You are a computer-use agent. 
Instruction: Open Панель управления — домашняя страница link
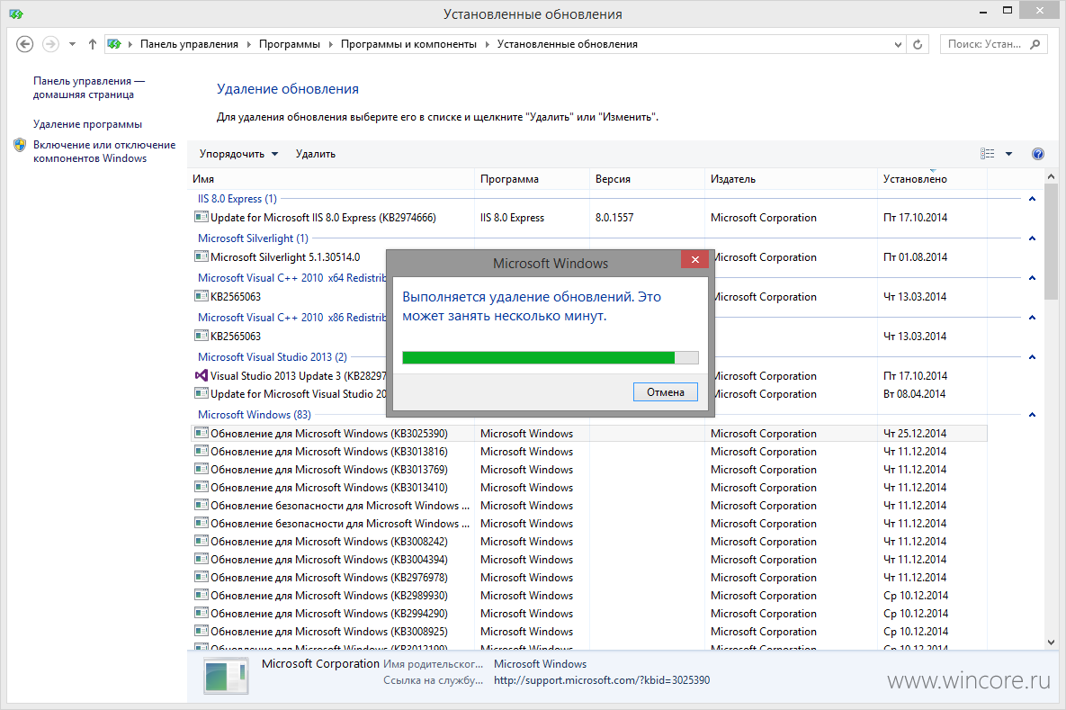(89, 87)
